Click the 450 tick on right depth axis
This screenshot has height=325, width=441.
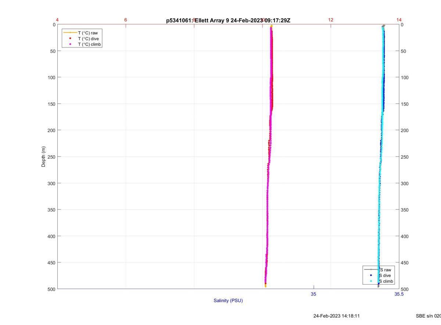tap(405, 263)
